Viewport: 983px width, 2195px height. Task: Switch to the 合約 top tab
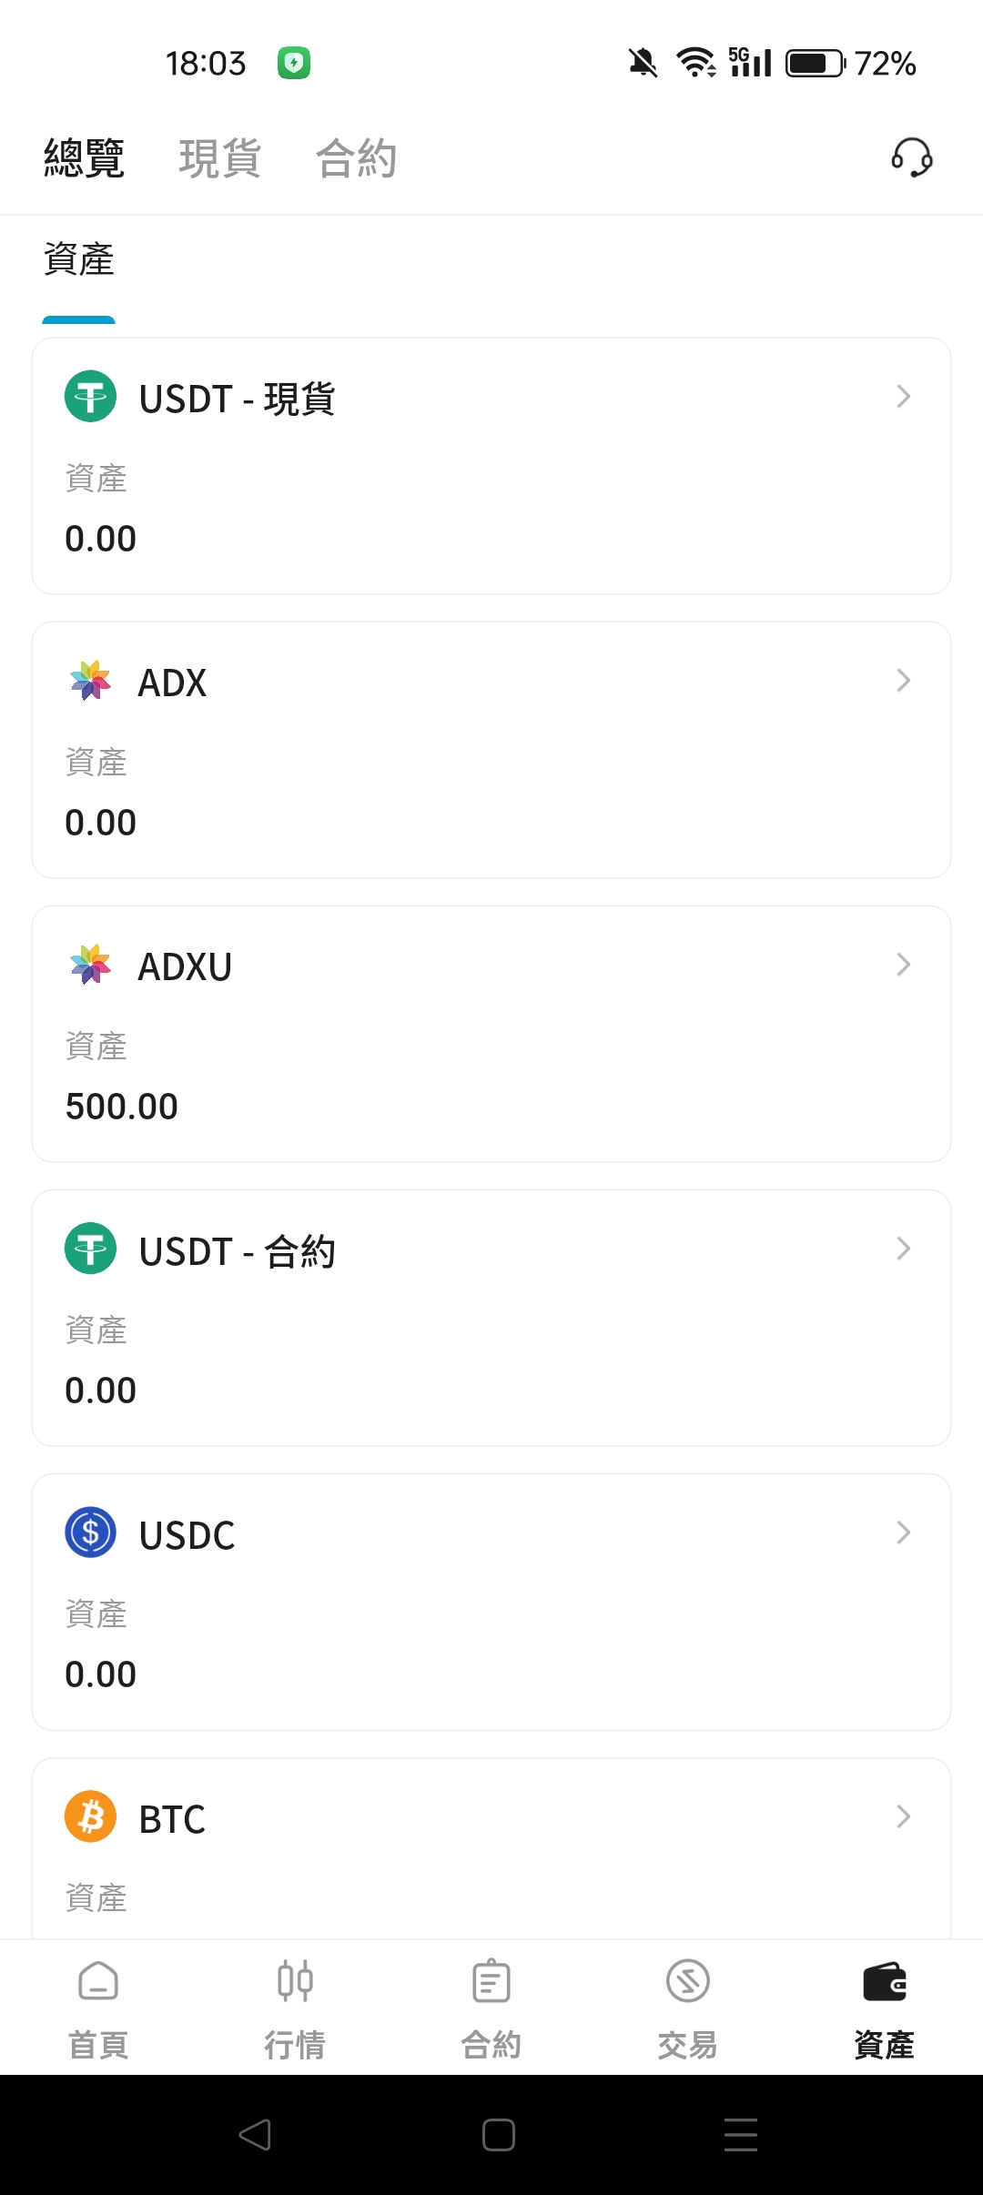(x=356, y=158)
